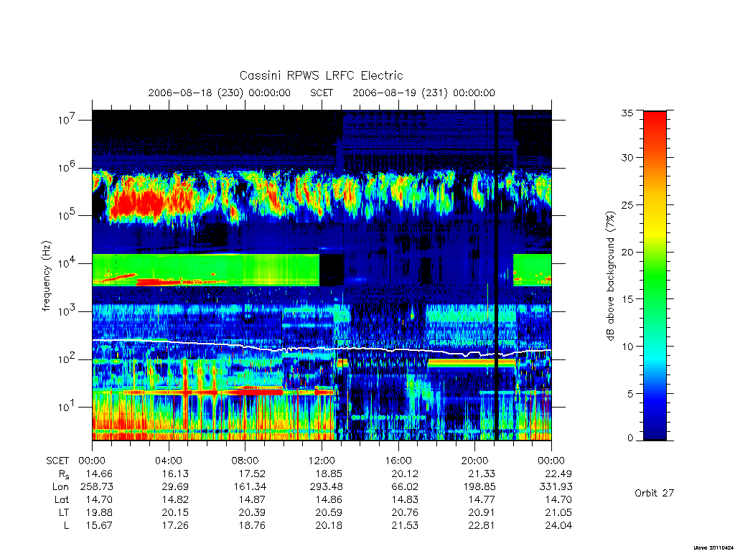
Task: Click the LT value '20.91'
Action: (482, 512)
